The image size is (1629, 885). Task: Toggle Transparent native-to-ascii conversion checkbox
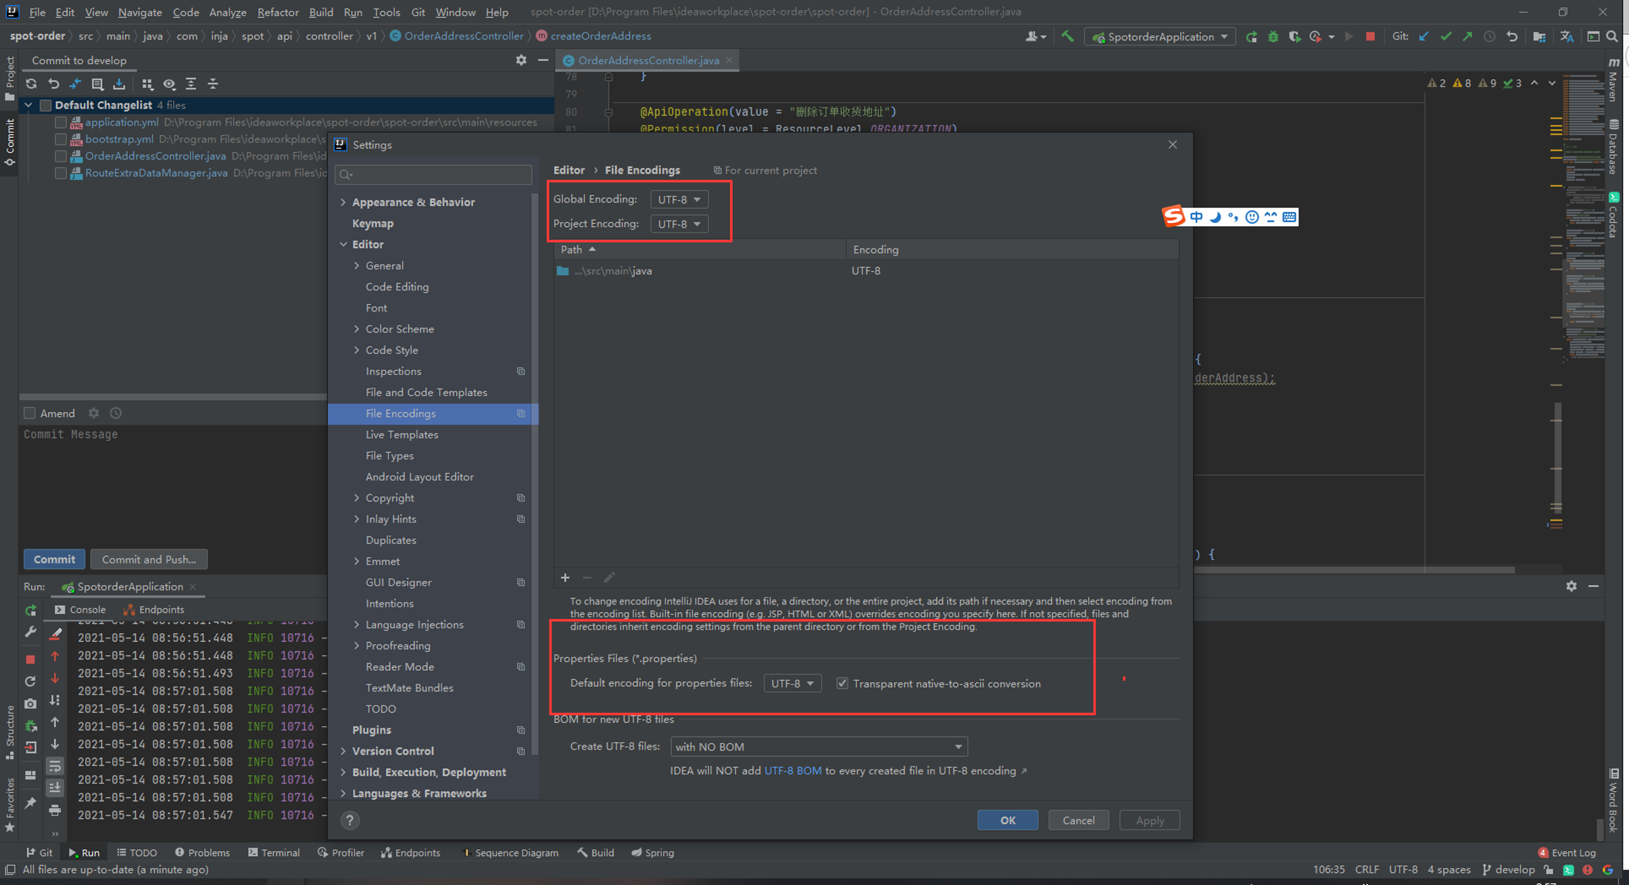tap(842, 683)
